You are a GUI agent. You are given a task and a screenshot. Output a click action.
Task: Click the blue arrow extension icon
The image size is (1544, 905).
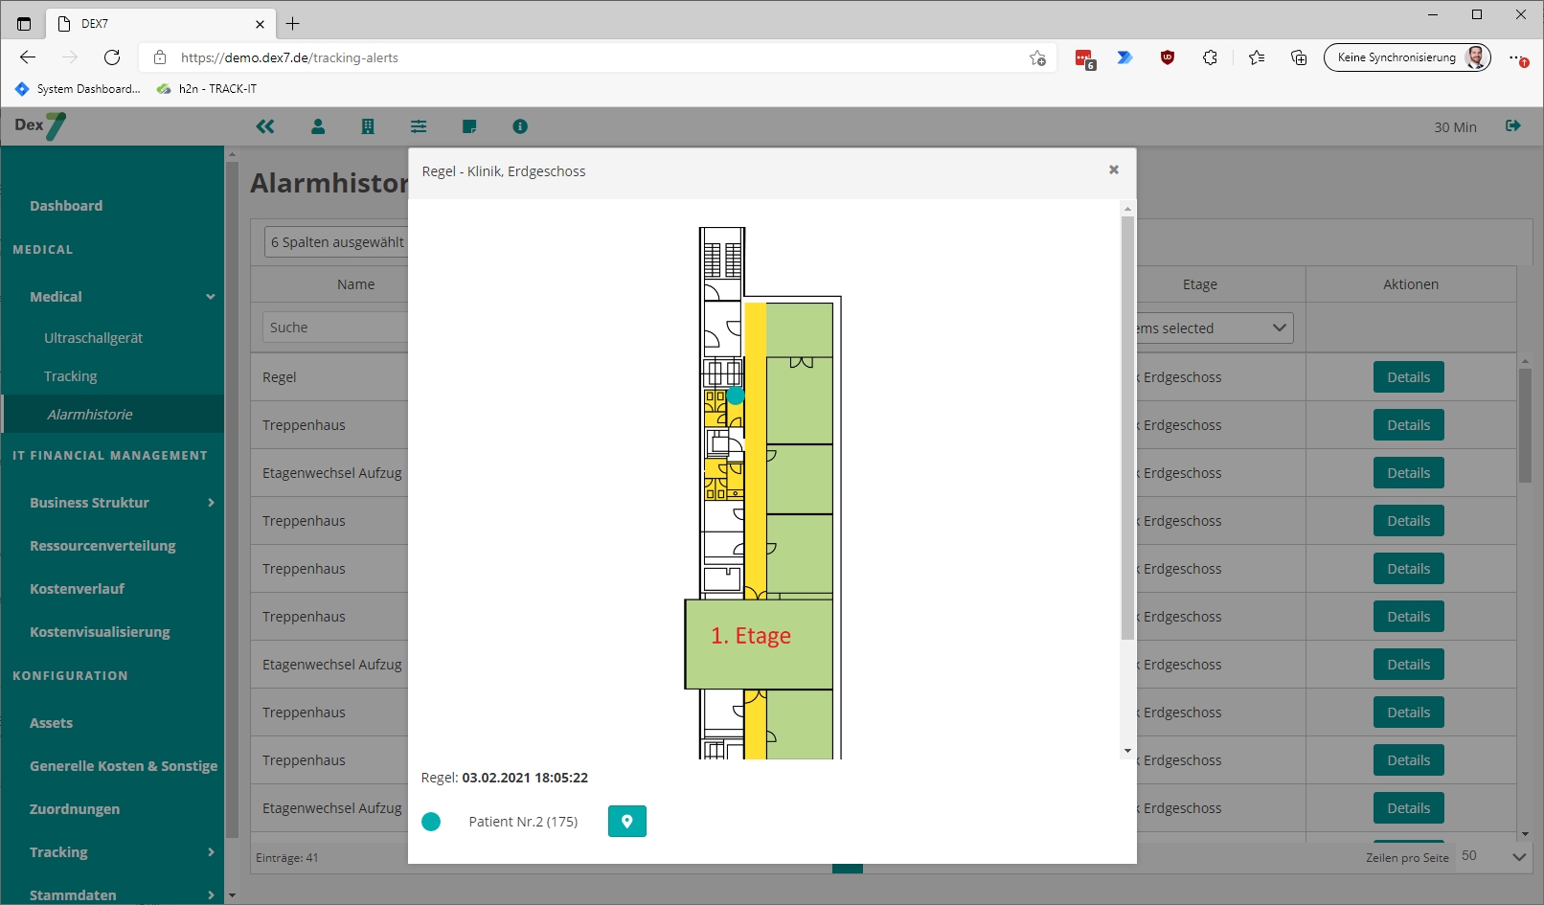coord(1125,57)
